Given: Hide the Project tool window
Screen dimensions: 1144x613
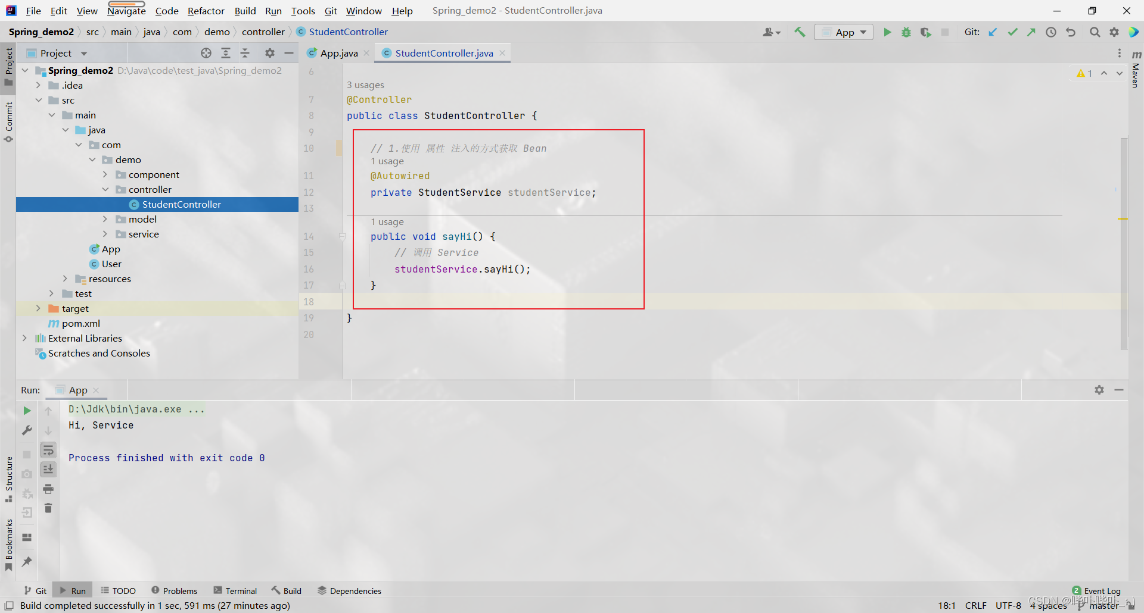Looking at the screenshot, I should (289, 53).
